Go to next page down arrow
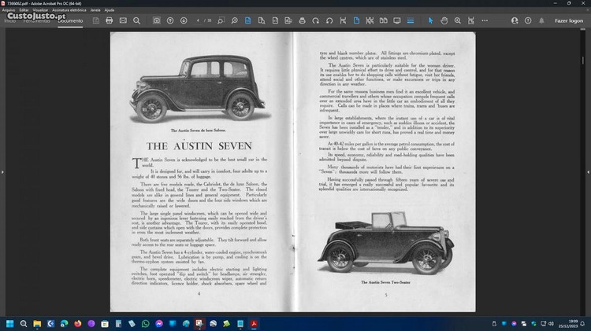This screenshot has width=591, height=331. click(184, 20)
